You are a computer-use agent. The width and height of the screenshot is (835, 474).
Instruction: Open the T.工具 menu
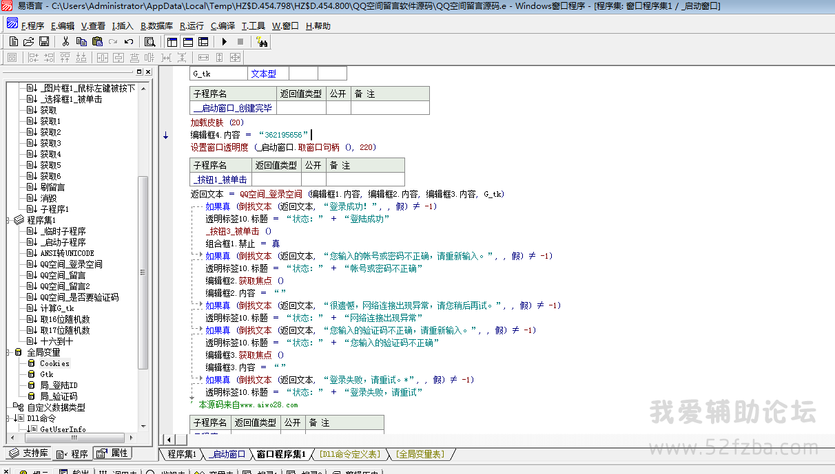coord(254,26)
